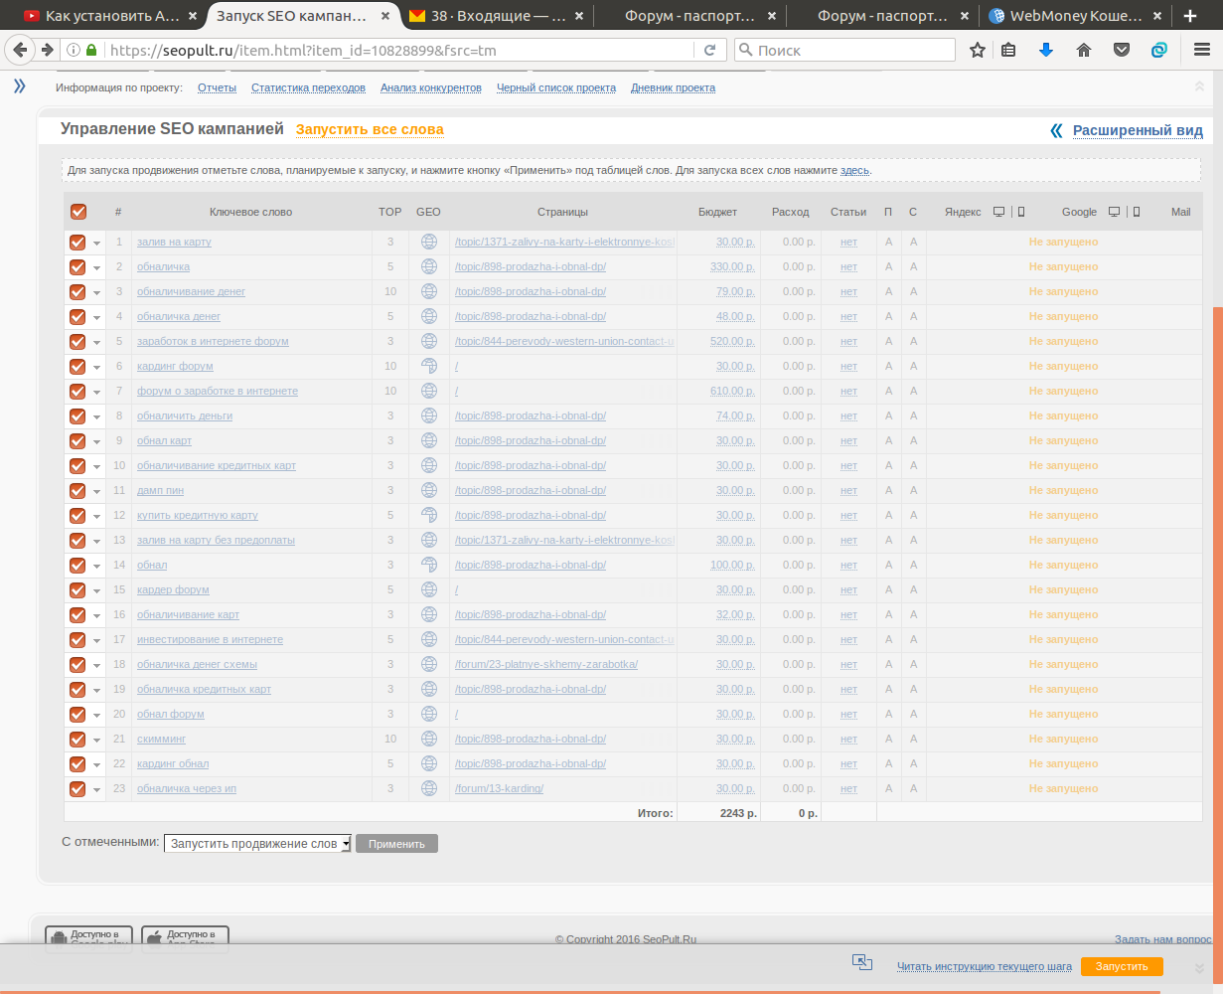The height and width of the screenshot is (994, 1223).
Task: Click GEO icon in купить кредитную карту row
Action: point(429,515)
